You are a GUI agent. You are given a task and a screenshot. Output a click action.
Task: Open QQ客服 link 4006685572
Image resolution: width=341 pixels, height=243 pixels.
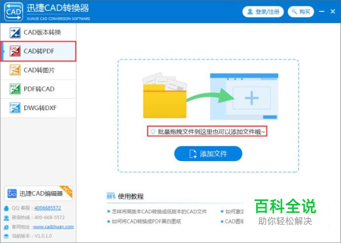pos(48,208)
